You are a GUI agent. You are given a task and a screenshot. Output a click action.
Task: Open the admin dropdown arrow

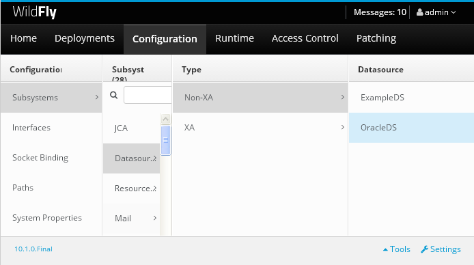(454, 12)
